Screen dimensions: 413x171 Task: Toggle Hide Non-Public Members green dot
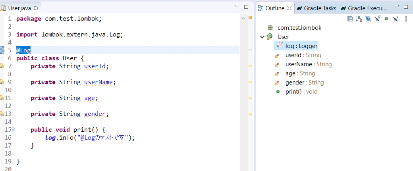386,19
